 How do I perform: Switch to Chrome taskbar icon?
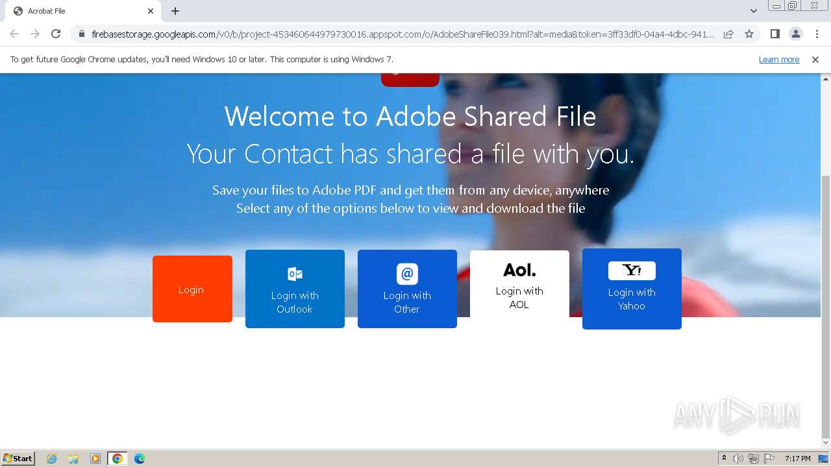[x=118, y=459]
